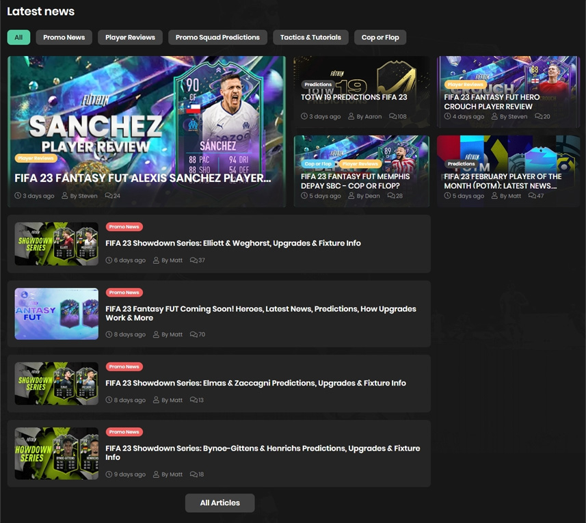The width and height of the screenshot is (586, 523).
Task: Click comments icon on Crouch review (20)
Action: [539, 116]
